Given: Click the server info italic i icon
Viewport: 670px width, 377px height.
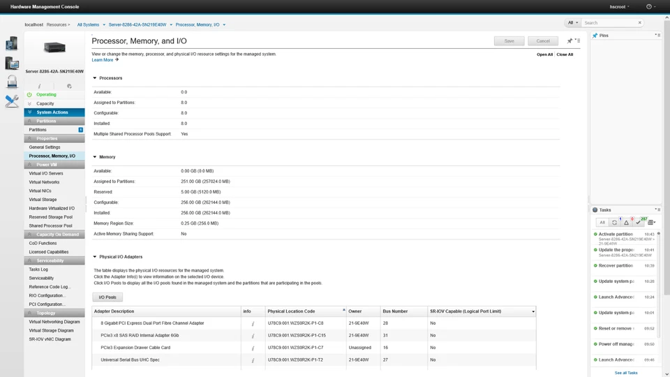Looking at the screenshot, I should point(40,86).
